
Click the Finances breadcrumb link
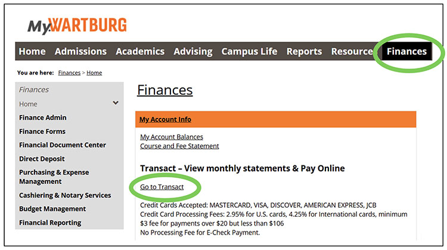pyautogui.click(x=69, y=73)
